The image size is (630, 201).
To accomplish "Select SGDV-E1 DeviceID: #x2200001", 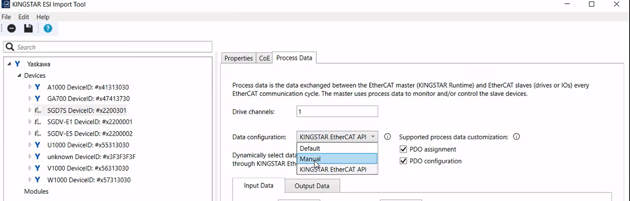I will [x=90, y=122].
